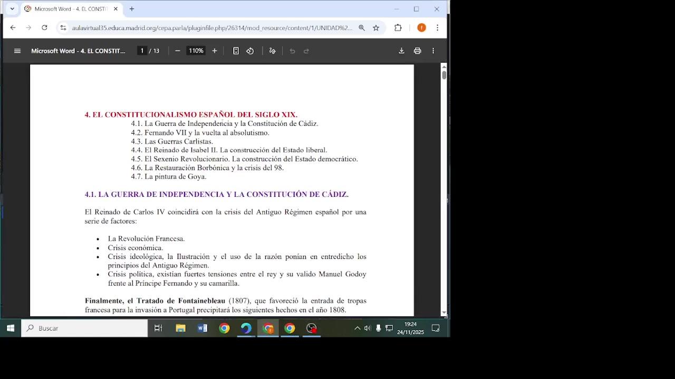Screen dimensions: 675x379
Task: Open the Chrome profile avatar
Action: [421, 28]
